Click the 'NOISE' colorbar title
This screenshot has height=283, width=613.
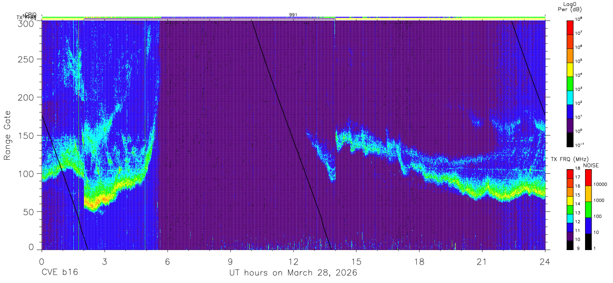tap(591, 165)
